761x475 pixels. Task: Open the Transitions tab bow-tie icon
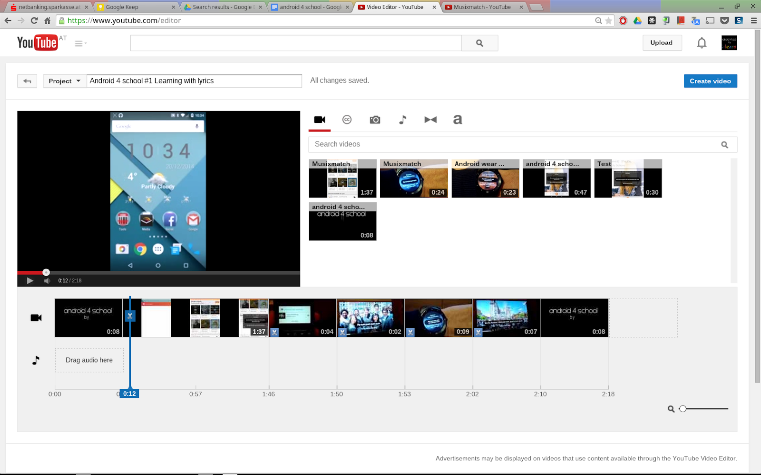click(x=430, y=120)
